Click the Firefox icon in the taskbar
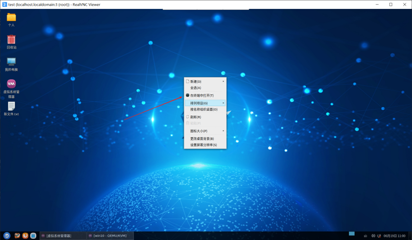This screenshot has width=412, height=240. tap(25, 235)
